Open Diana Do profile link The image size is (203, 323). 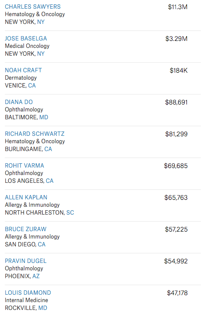click(19, 102)
